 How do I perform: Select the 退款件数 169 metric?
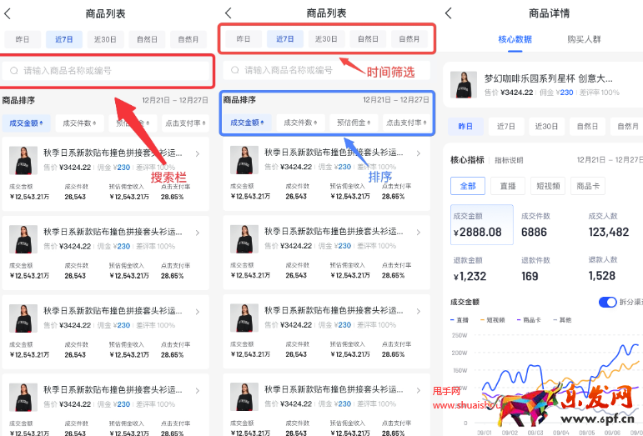535,268
